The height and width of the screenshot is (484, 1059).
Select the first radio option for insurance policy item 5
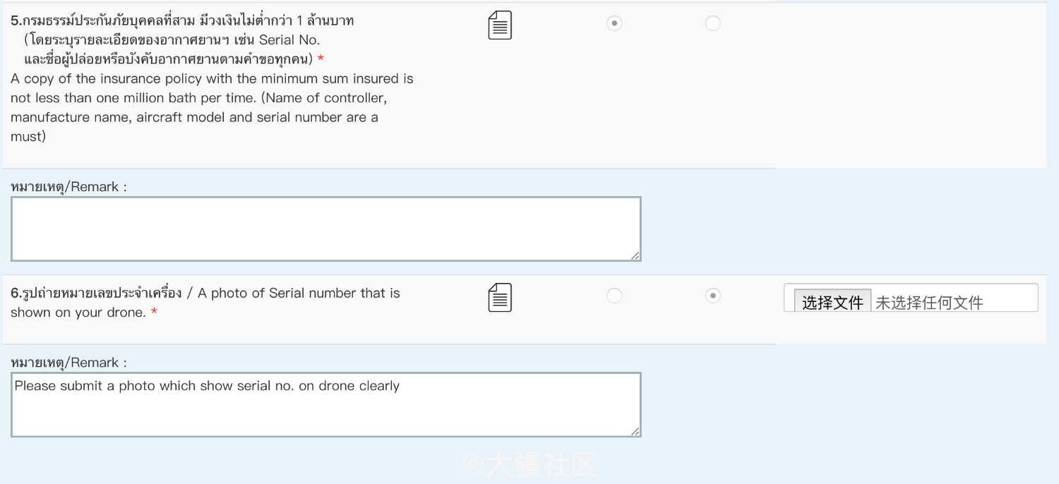[x=614, y=23]
